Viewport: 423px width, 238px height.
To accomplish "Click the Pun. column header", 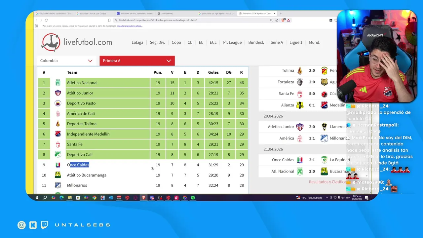I will coord(158,72).
